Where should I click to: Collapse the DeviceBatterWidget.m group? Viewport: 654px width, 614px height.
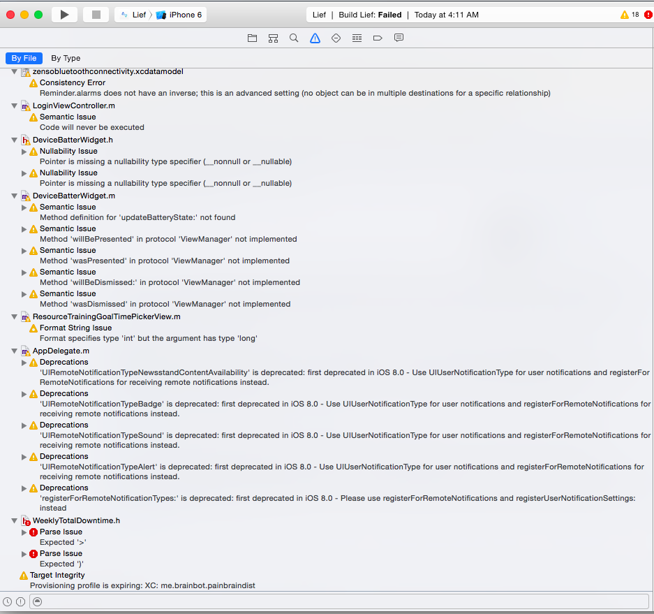tap(14, 196)
